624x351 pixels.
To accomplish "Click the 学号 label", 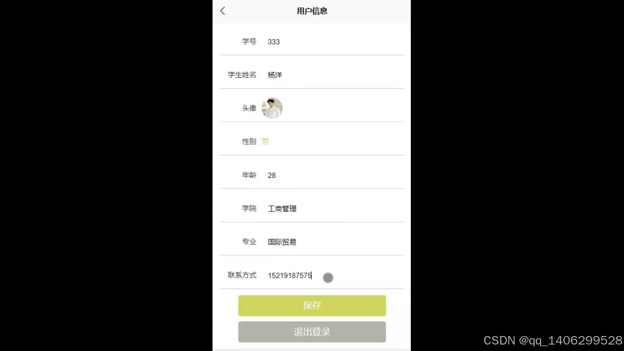I will (x=249, y=41).
